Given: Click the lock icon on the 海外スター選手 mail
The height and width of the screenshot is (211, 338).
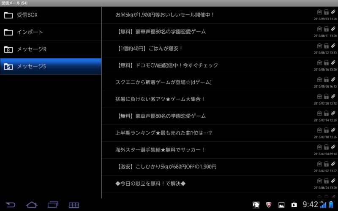Looking at the screenshot, I should [x=326, y=147].
